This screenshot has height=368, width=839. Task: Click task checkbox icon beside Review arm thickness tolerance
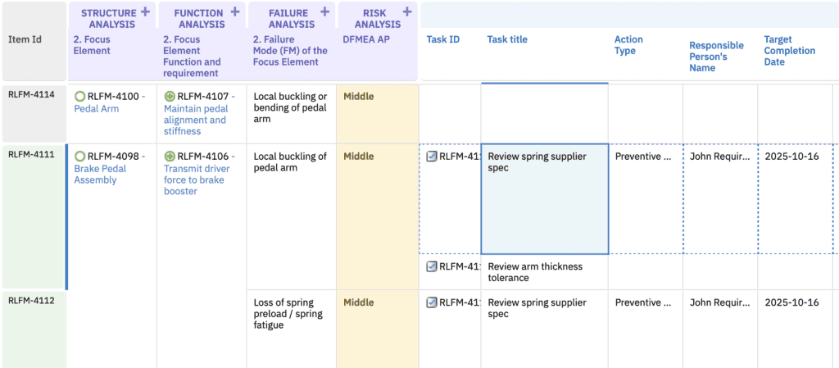(432, 266)
